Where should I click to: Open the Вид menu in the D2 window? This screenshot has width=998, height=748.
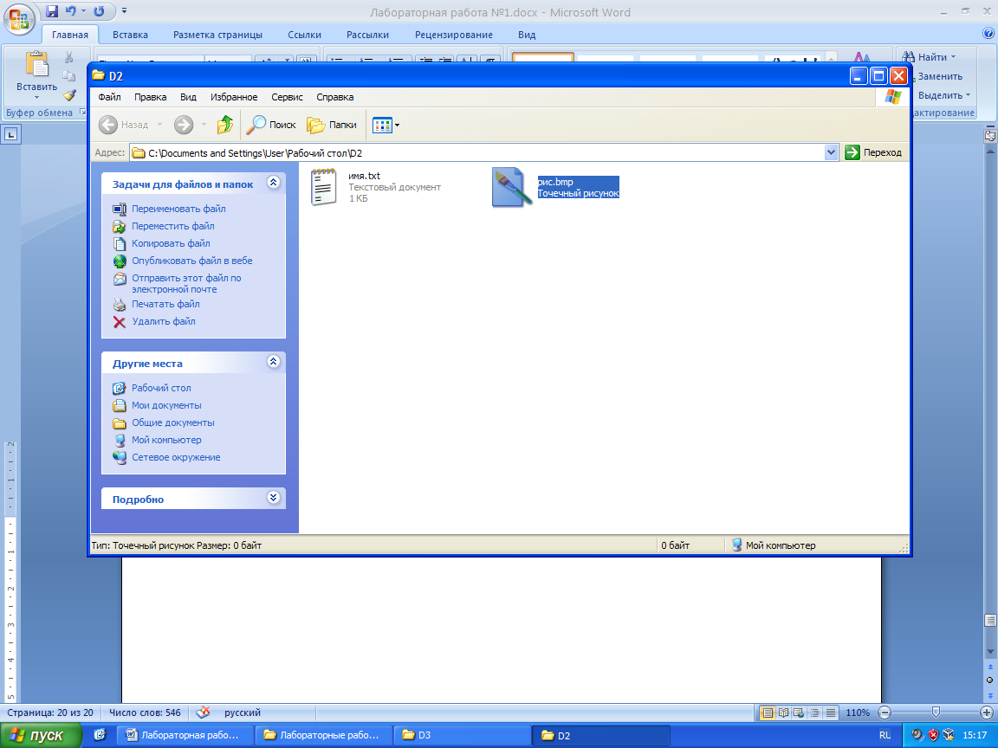188,97
